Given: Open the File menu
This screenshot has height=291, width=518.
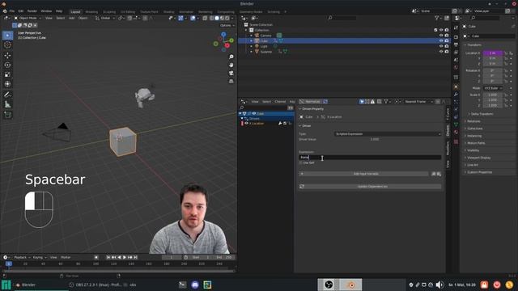Looking at the screenshot, I should point(12,11).
